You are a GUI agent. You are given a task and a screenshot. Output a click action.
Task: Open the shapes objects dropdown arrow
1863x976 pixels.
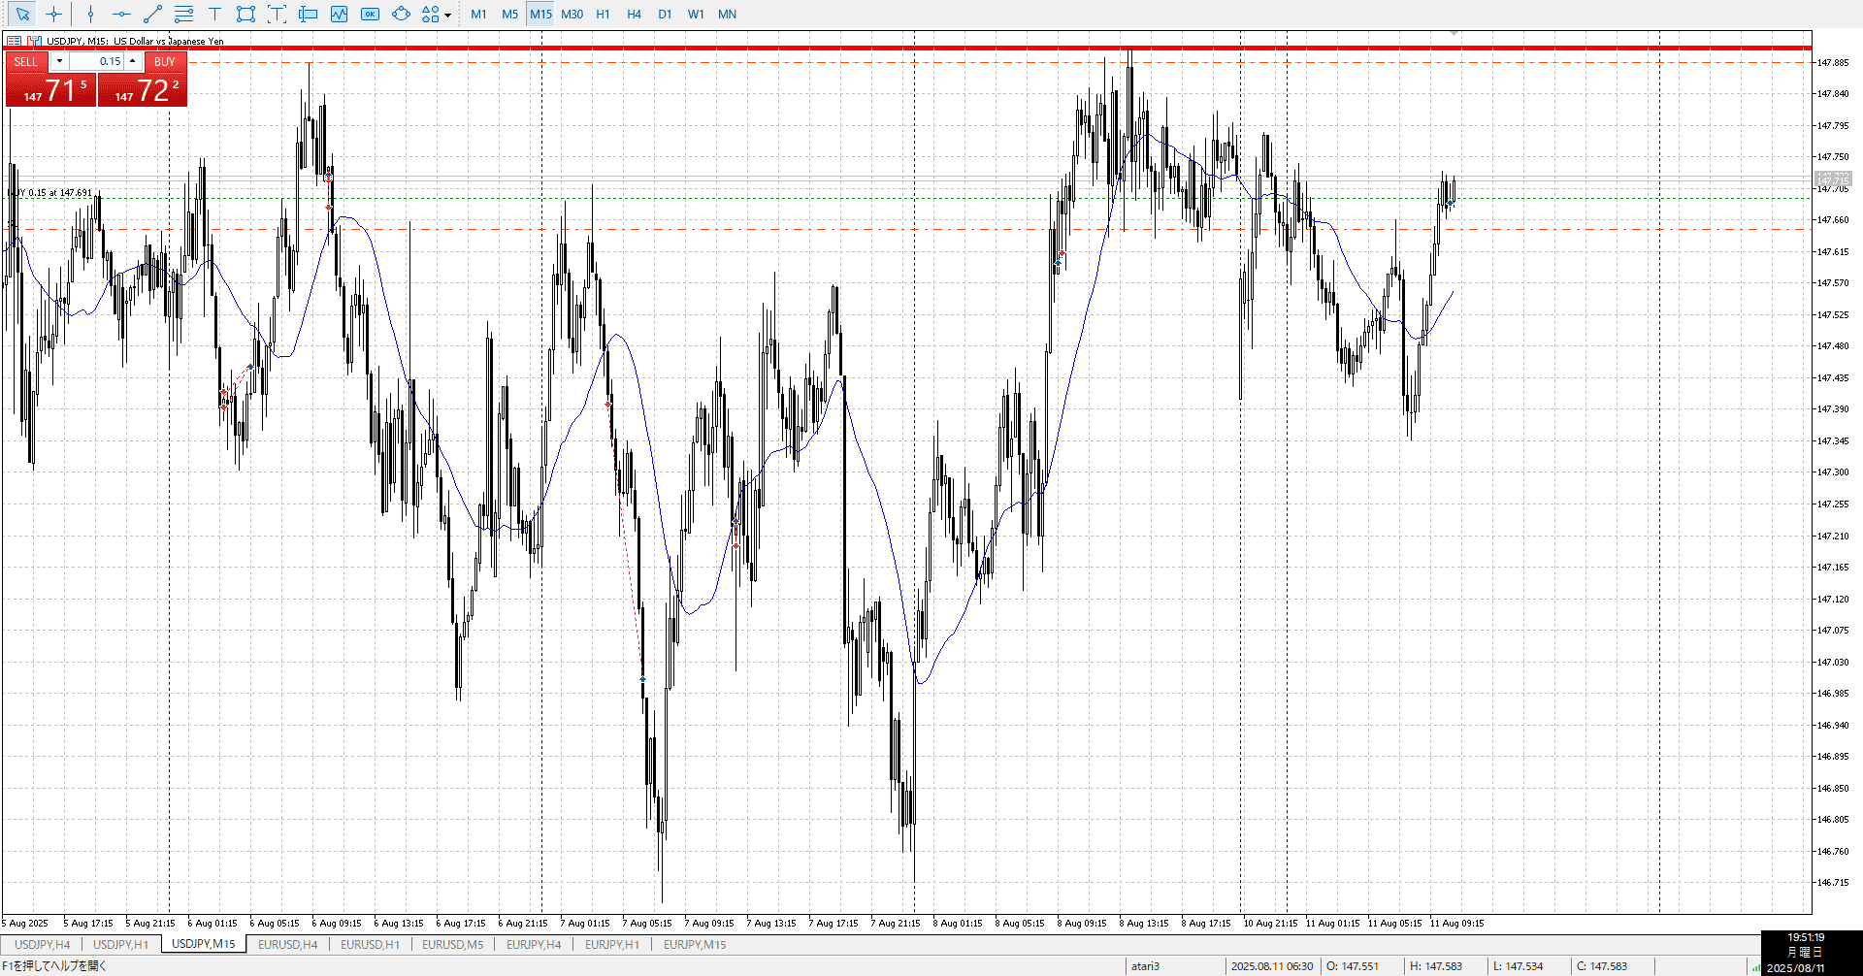pos(447,16)
